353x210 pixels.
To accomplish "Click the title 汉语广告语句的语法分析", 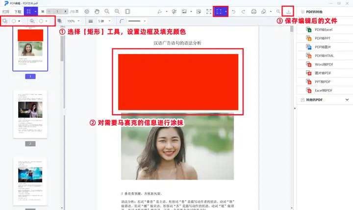I will pyautogui.click(x=177, y=43).
